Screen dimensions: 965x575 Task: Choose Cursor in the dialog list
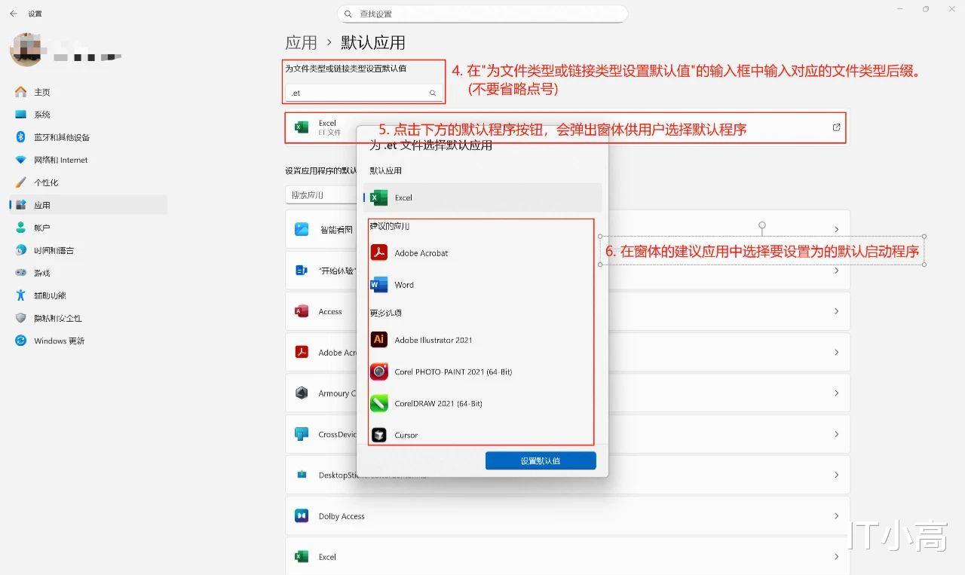[x=482, y=435]
